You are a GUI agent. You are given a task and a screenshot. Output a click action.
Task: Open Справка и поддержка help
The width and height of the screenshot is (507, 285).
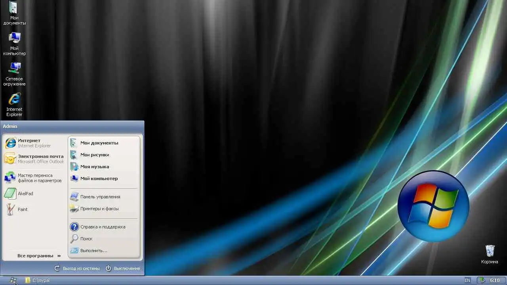[104, 227]
